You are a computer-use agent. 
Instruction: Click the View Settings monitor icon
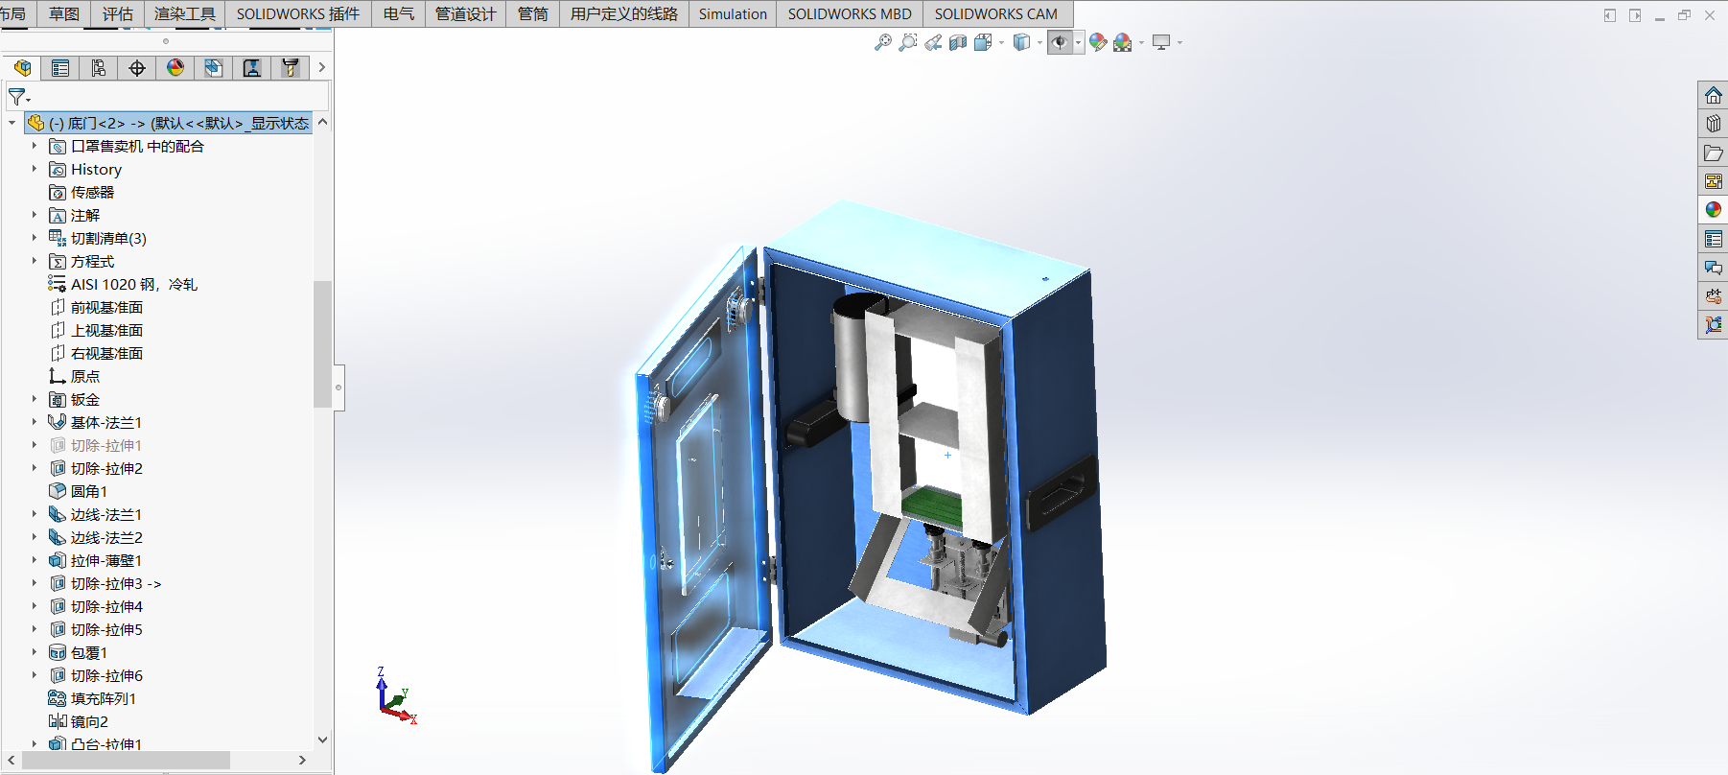pyautogui.click(x=1161, y=42)
